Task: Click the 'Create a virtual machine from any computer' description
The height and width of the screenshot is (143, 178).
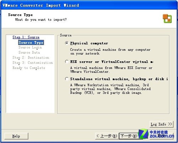Action: pos(110,51)
